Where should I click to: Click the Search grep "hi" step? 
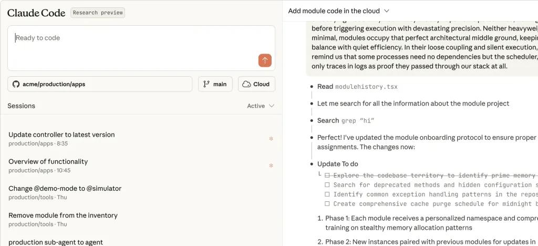pos(346,120)
